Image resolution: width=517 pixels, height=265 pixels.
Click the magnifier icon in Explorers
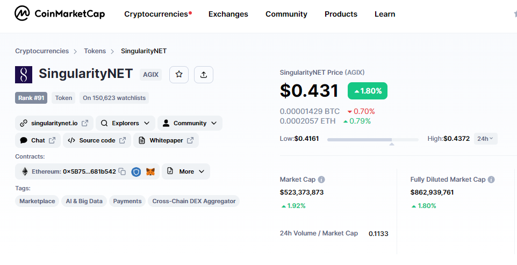coord(104,123)
